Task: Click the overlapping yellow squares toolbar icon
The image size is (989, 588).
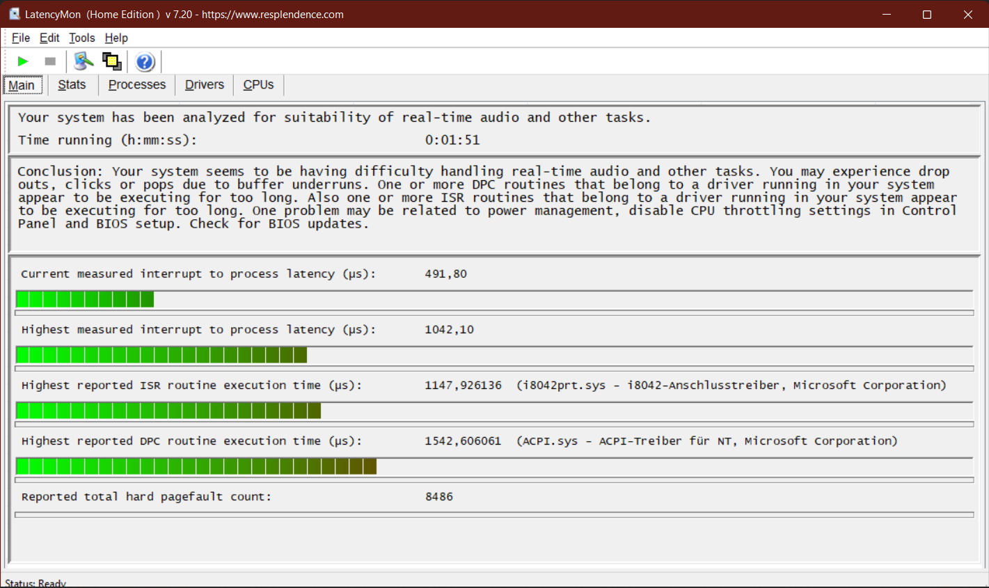Action: 111,62
